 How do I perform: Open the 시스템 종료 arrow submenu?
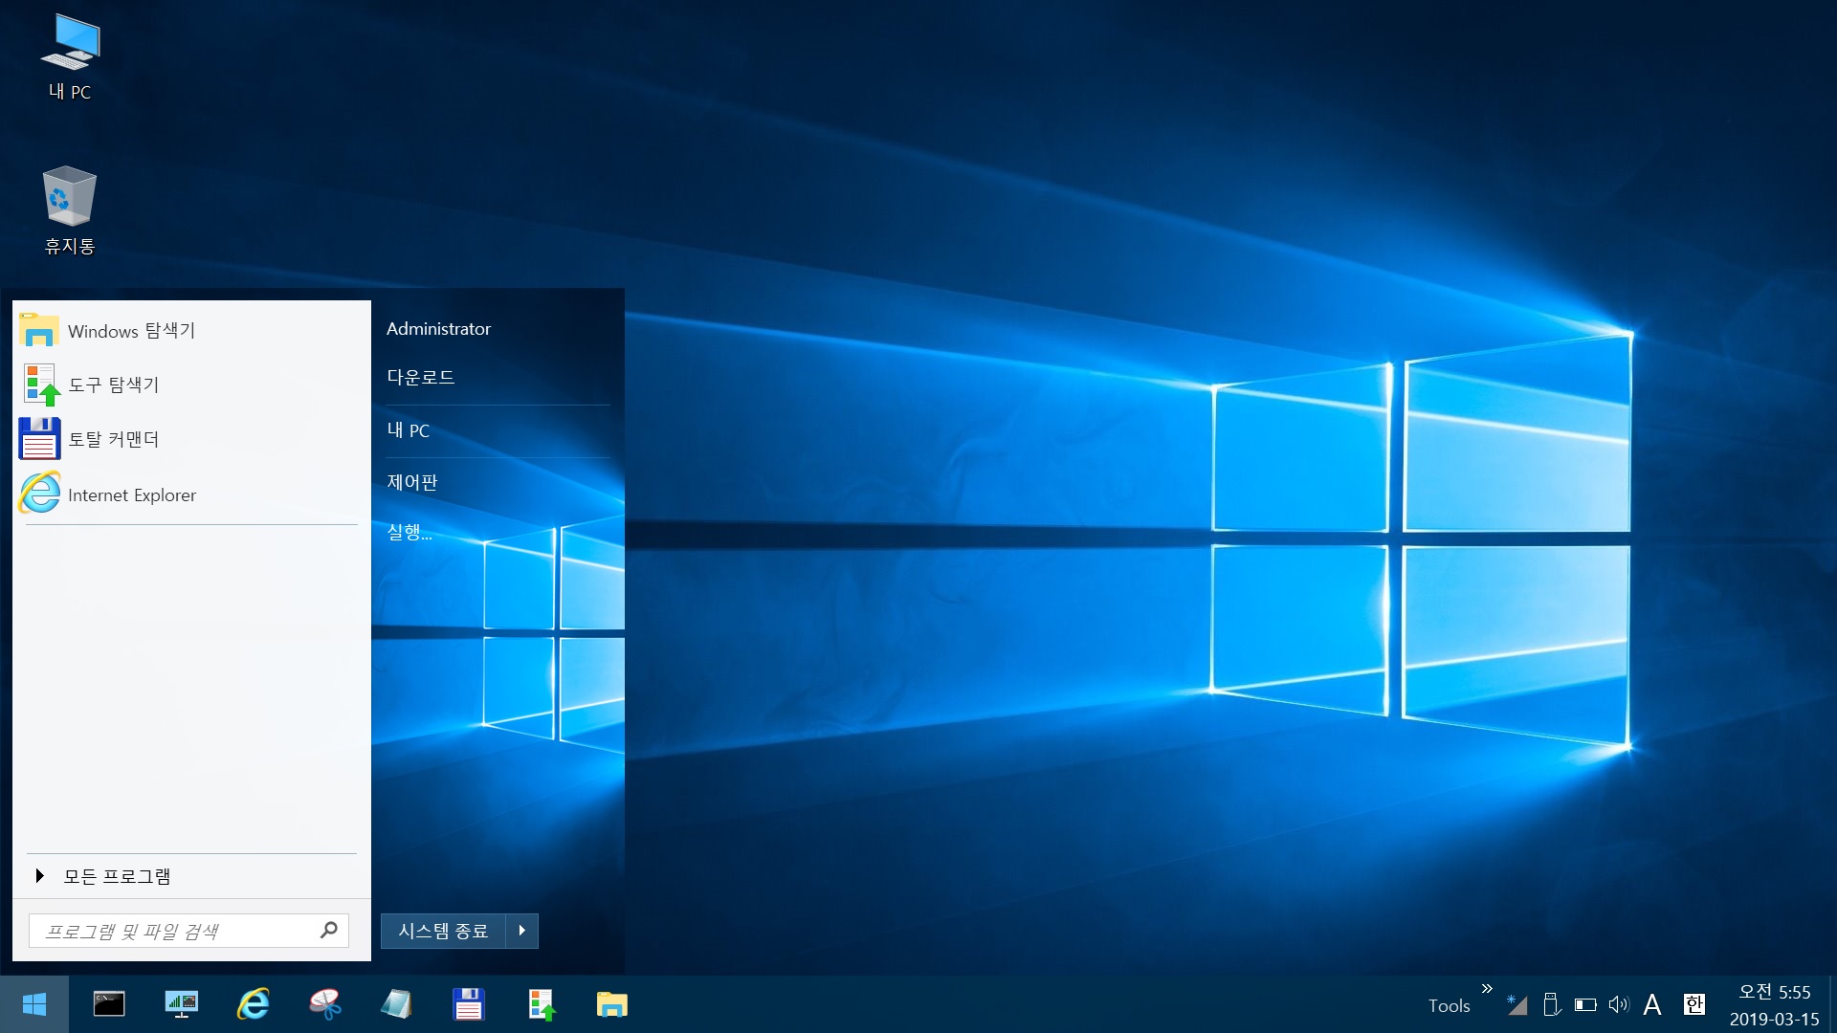pyautogui.click(x=522, y=931)
